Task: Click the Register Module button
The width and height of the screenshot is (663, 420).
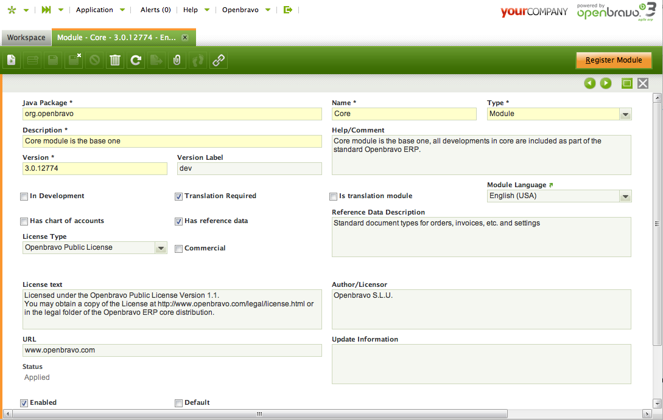Action: coord(614,60)
